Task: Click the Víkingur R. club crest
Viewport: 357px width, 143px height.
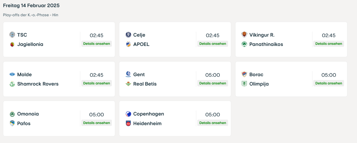Action: [x=244, y=35]
